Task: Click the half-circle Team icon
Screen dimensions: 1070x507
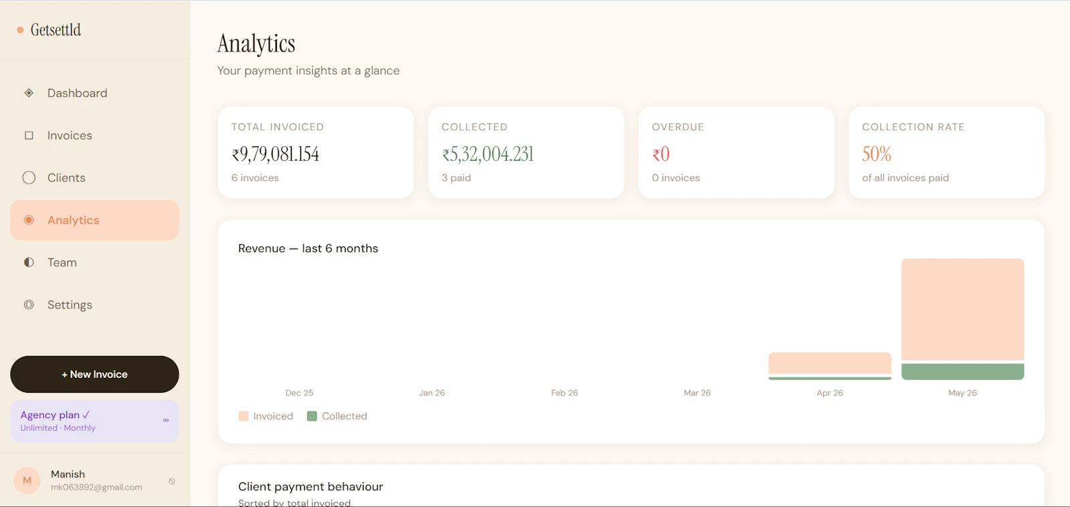Action: tap(29, 263)
